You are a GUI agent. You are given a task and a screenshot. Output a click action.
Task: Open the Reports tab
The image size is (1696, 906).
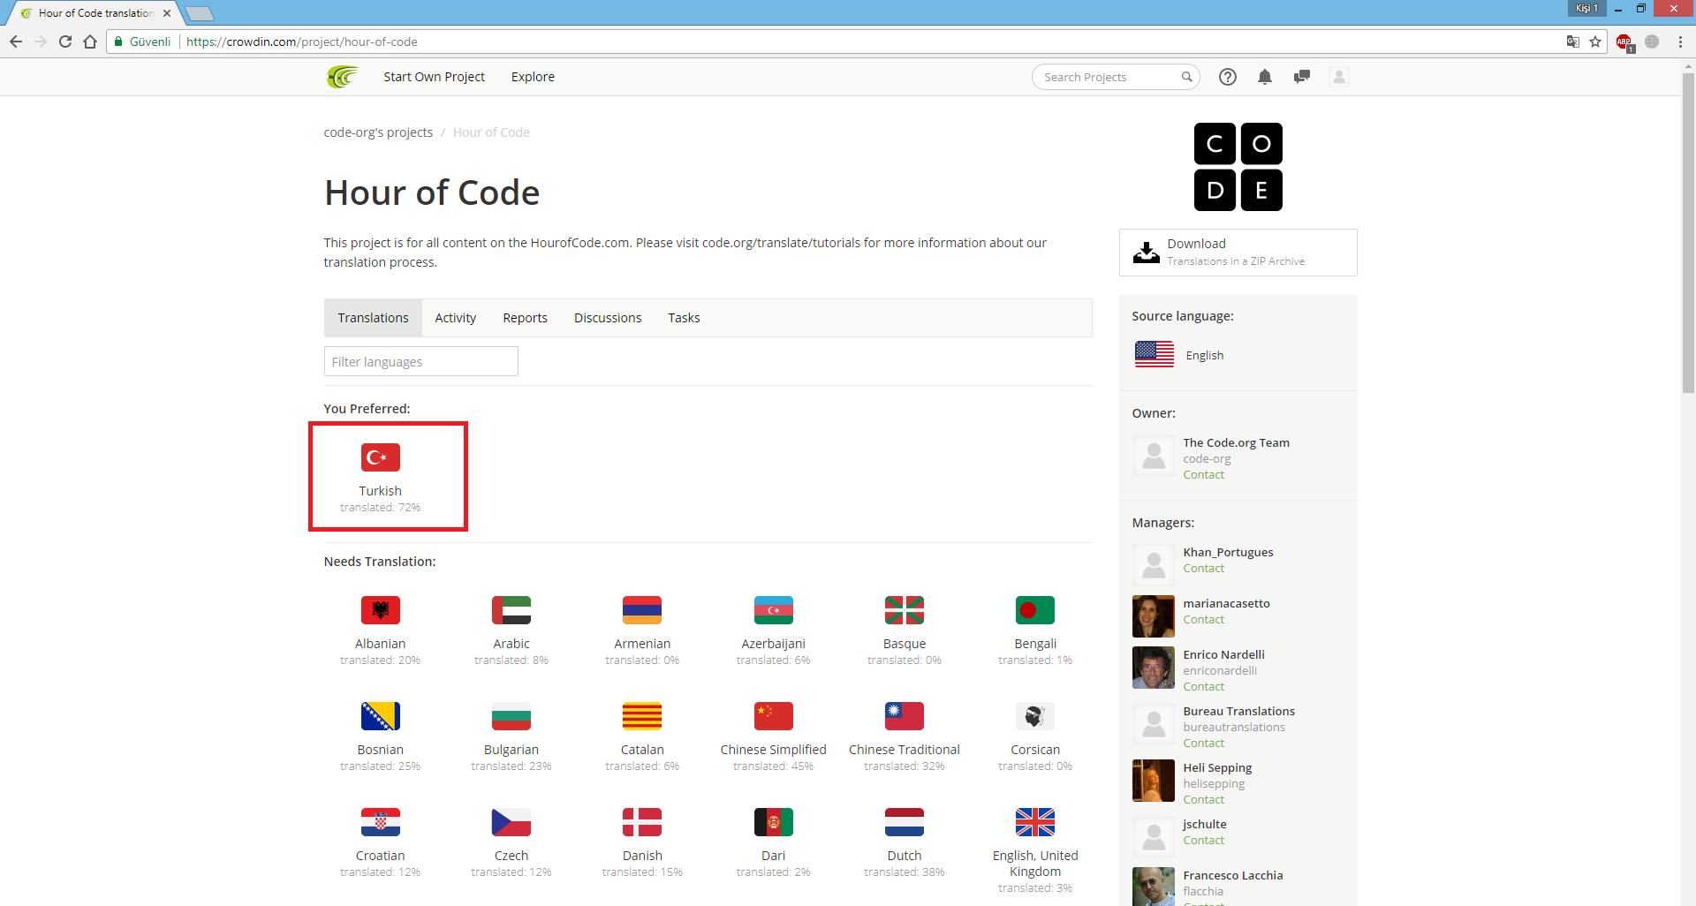[x=526, y=318]
